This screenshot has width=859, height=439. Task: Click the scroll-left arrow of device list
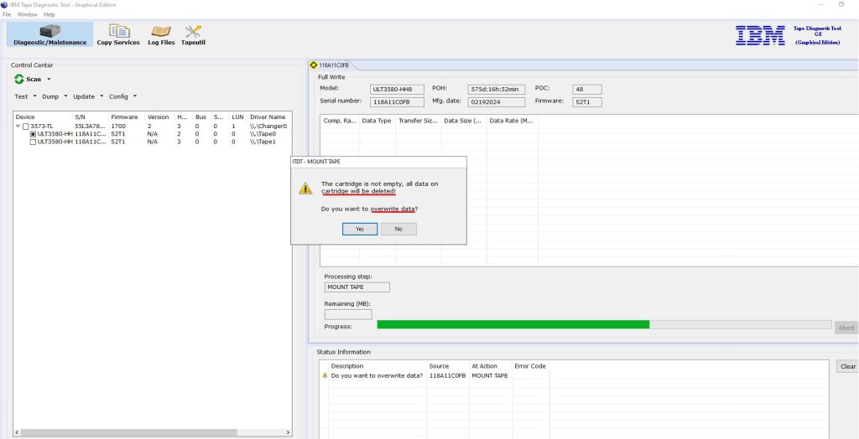point(17,432)
